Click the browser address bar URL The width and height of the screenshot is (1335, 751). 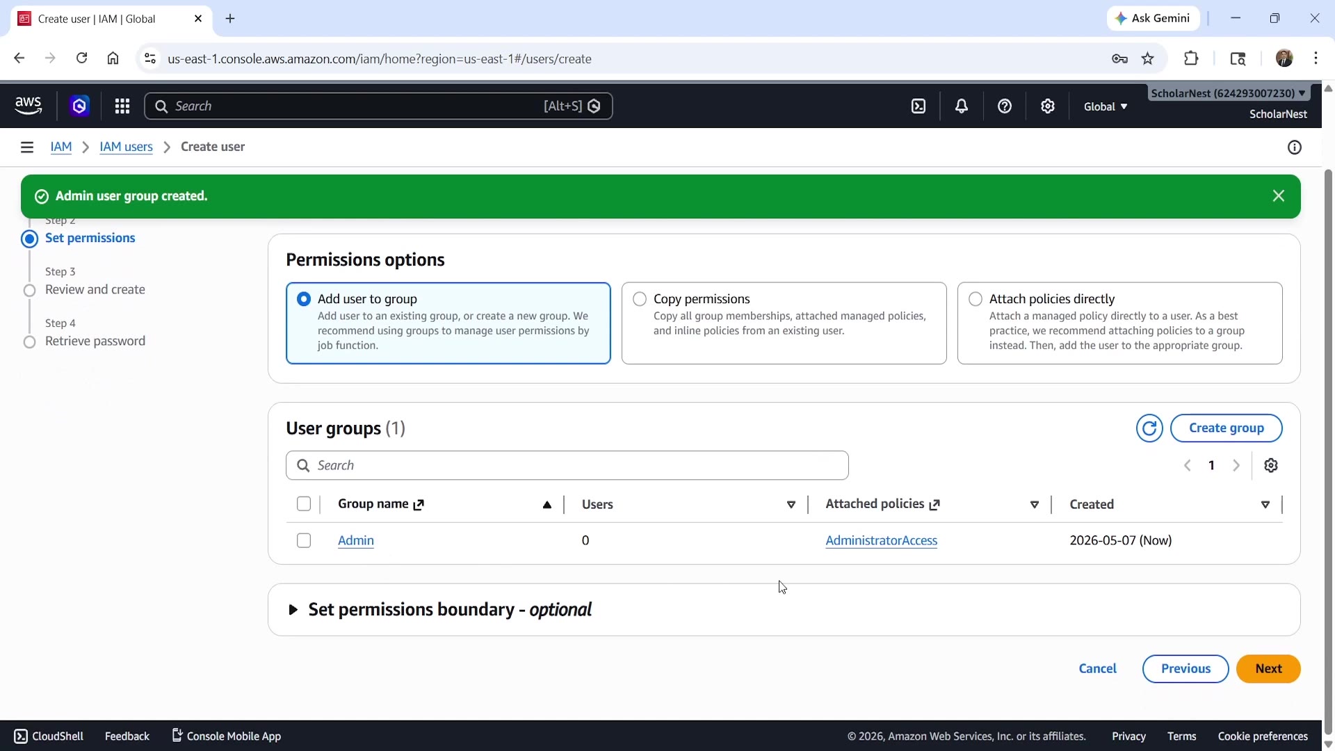[380, 58]
